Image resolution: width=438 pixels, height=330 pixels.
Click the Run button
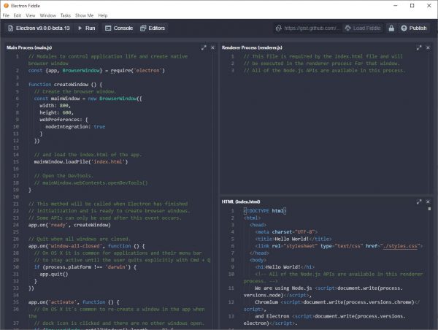(x=87, y=28)
